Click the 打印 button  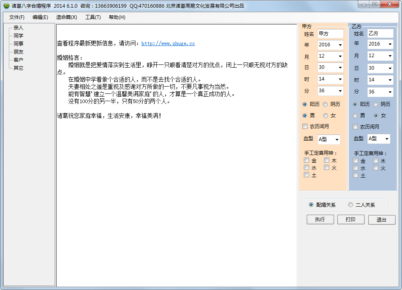[x=351, y=220]
